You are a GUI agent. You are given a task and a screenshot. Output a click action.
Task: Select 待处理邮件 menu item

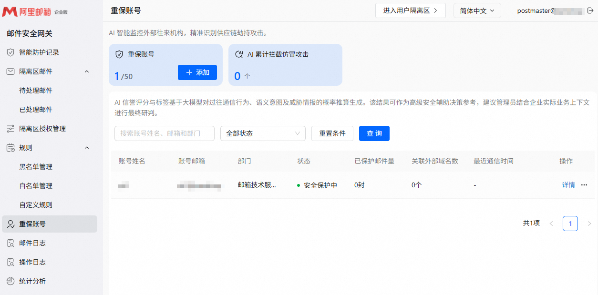pyautogui.click(x=36, y=91)
